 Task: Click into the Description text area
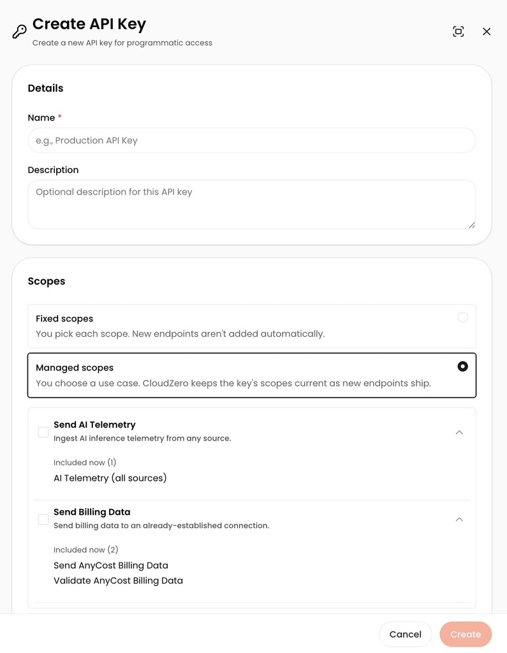(252, 205)
